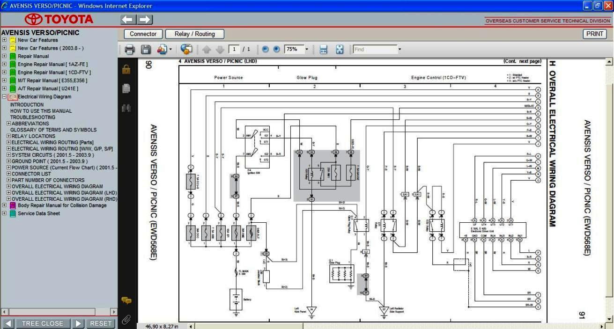Expand RELAY LOCATIONS tree node
The image size is (614, 329).
(x=8, y=136)
